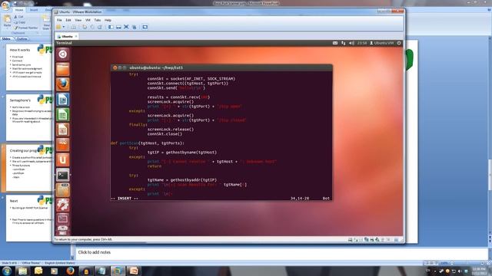Select Terminal icon in Ubuntu launcher
The width and height of the screenshot is (492, 276).
point(63,175)
